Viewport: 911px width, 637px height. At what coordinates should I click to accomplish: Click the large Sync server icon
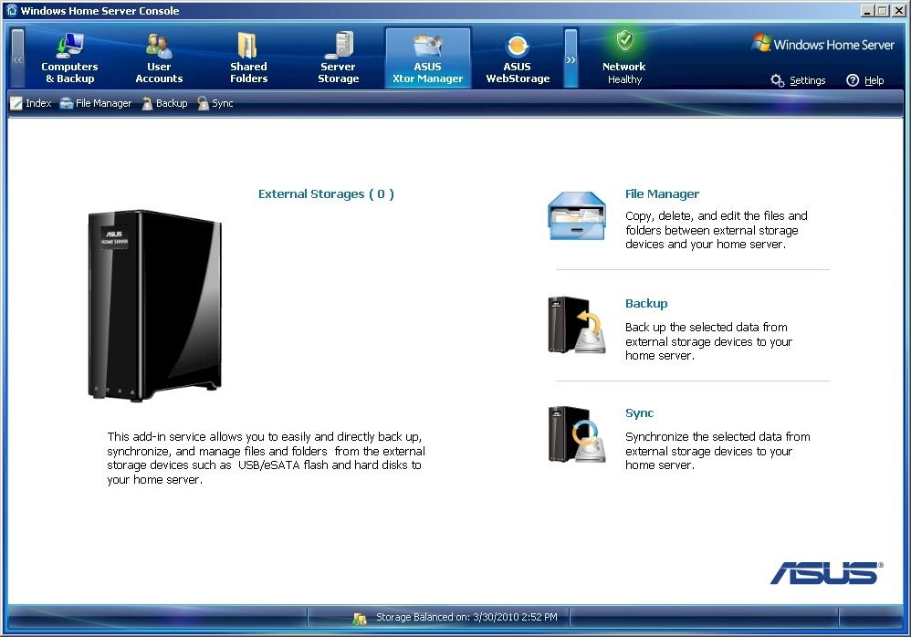point(577,434)
